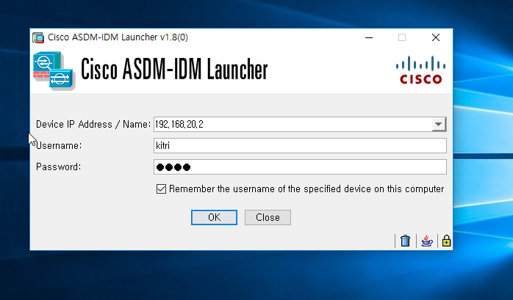Click the Password input field
The width and height of the screenshot is (513, 300).
tap(300, 167)
